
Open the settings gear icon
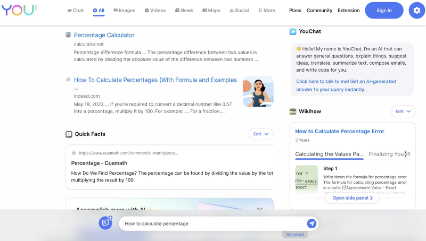(x=417, y=11)
